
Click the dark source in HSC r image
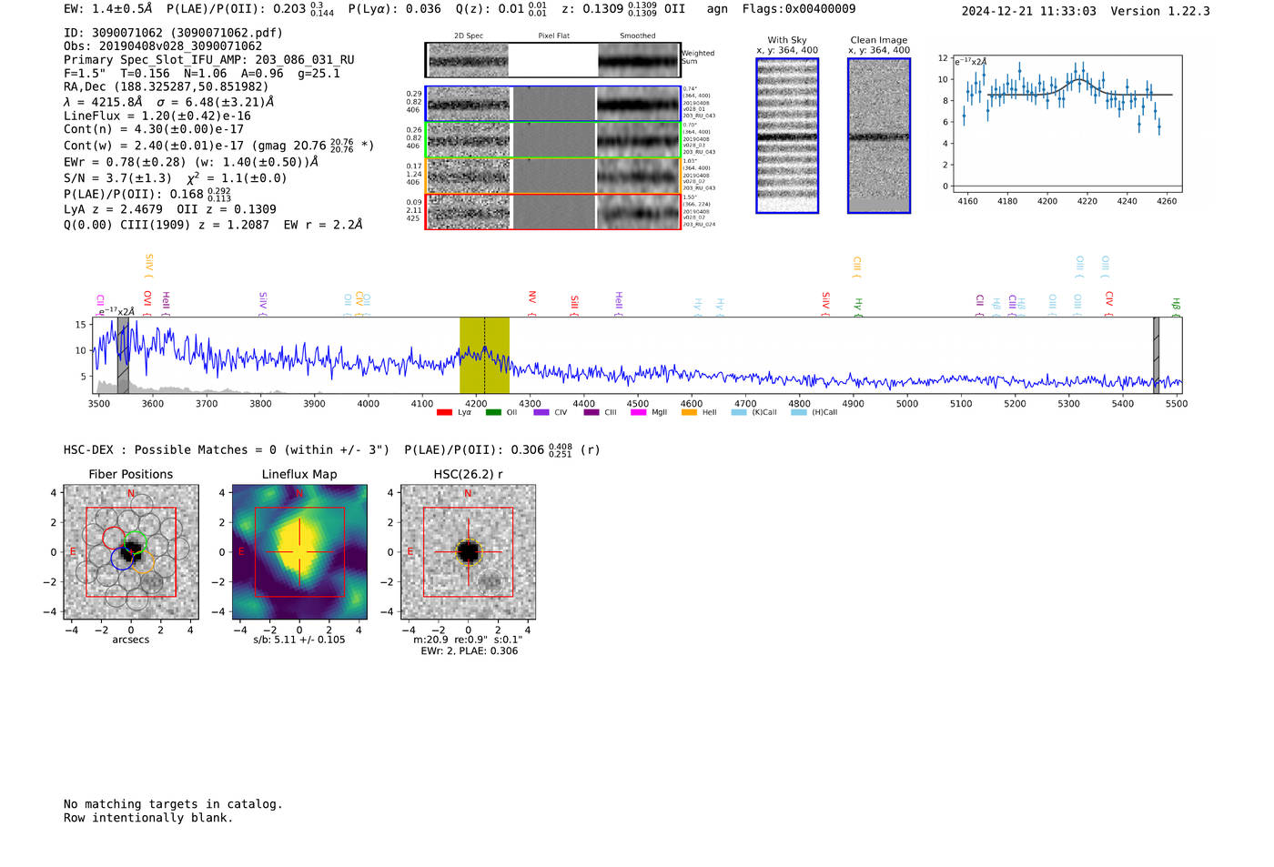[468, 551]
